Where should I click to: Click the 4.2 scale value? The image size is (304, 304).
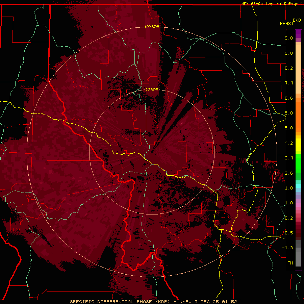(x=289, y=143)
